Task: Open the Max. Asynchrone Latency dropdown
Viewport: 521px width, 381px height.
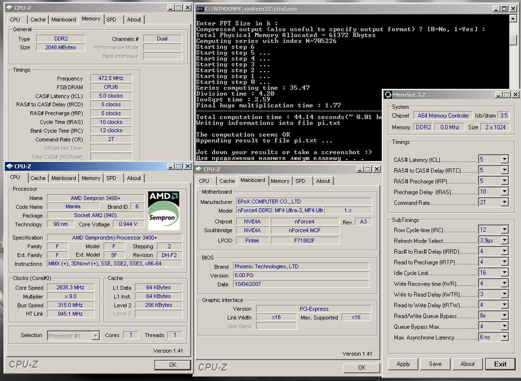Action: [x=504, y=337]
